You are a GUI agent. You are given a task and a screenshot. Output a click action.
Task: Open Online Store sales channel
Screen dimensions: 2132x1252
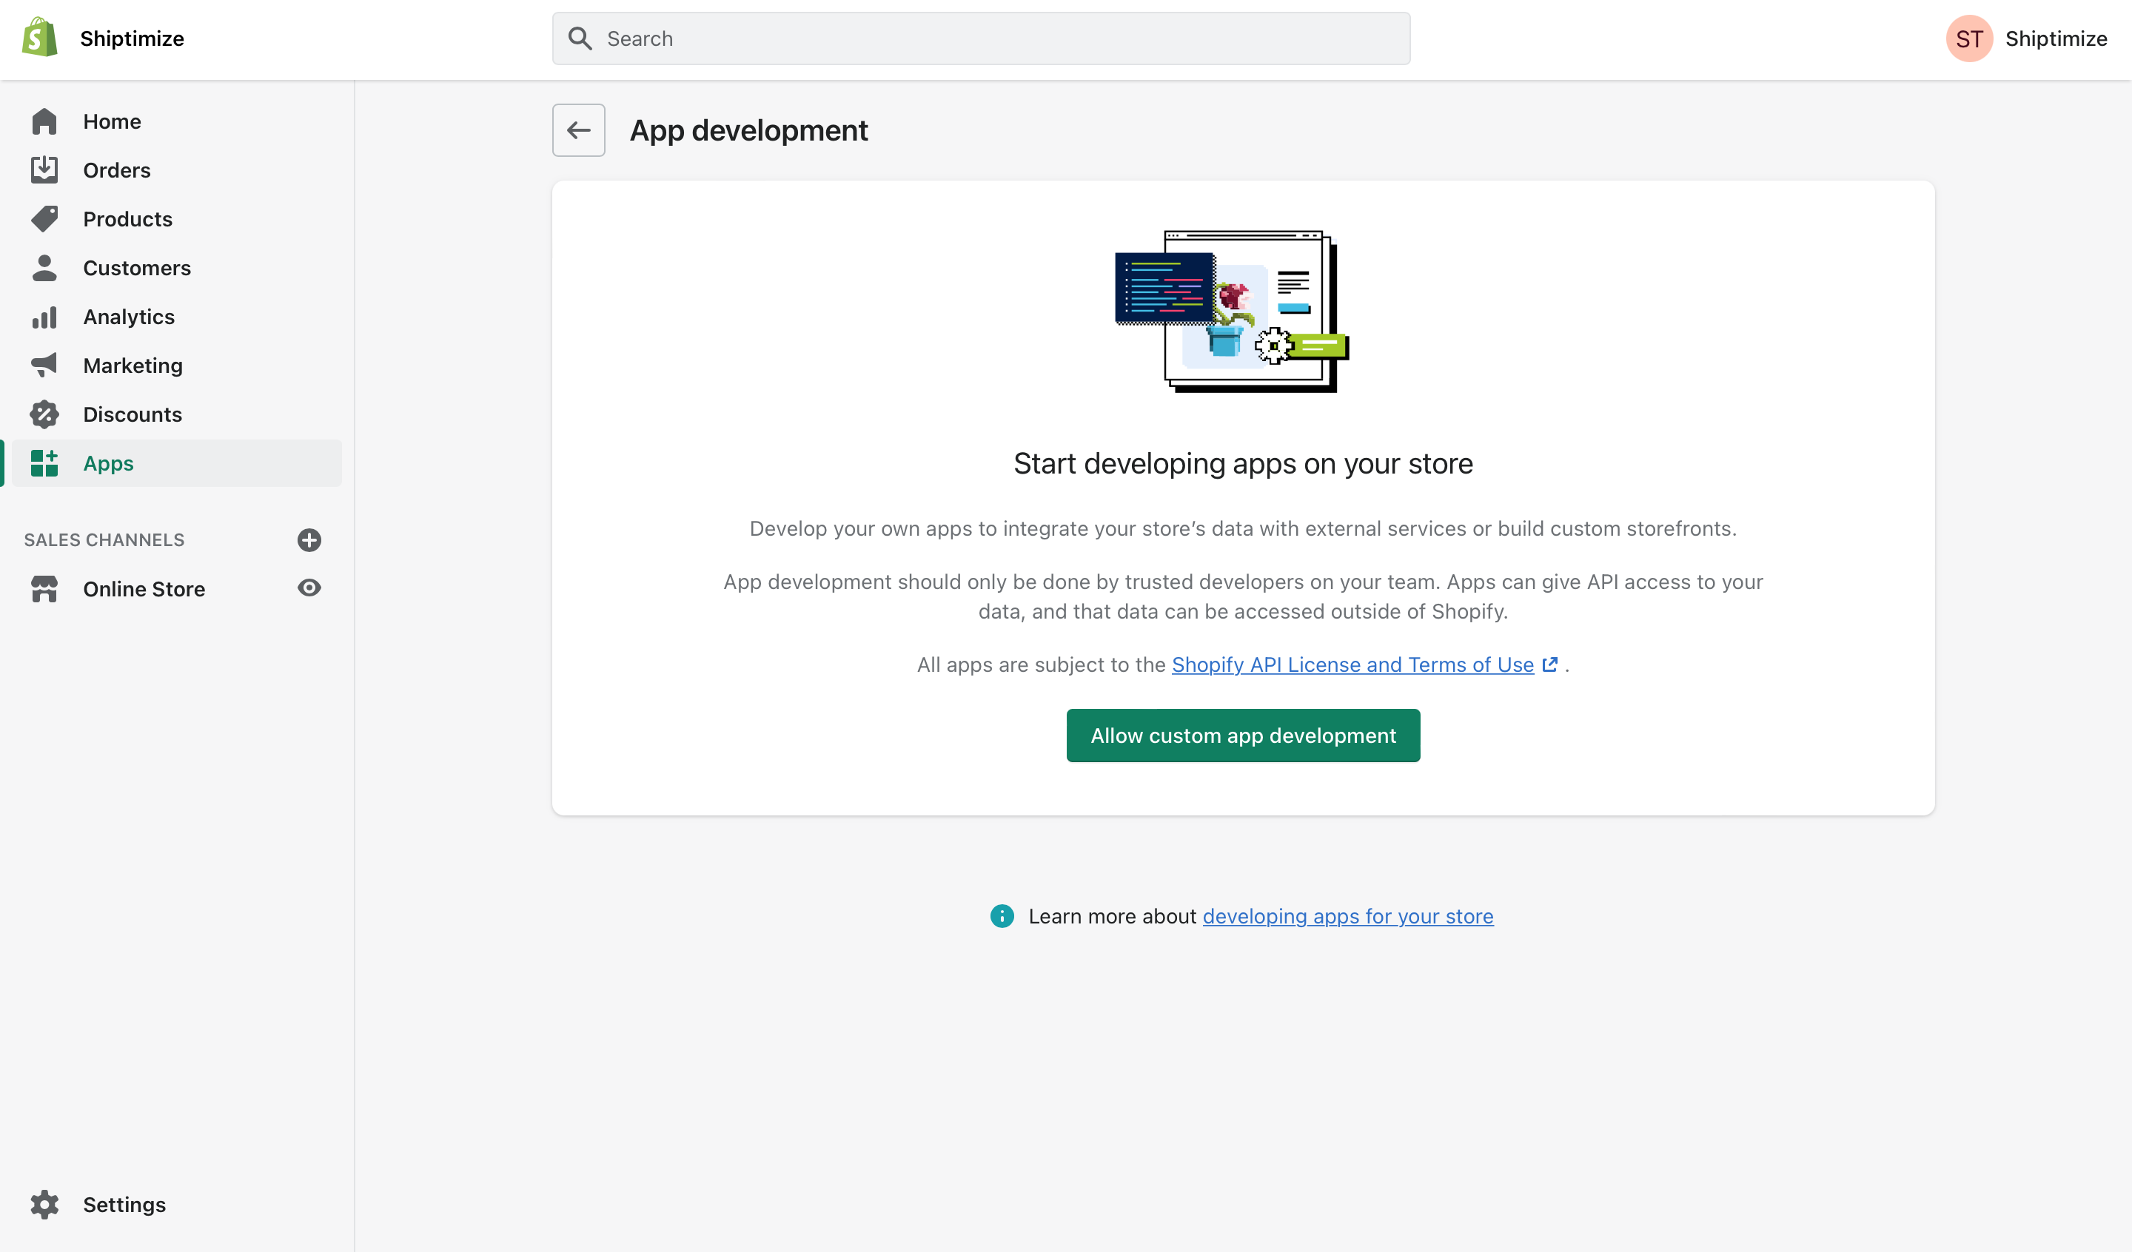[144, 589]
